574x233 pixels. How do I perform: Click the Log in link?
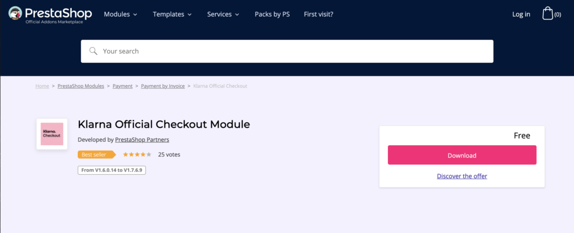(521, 14)
